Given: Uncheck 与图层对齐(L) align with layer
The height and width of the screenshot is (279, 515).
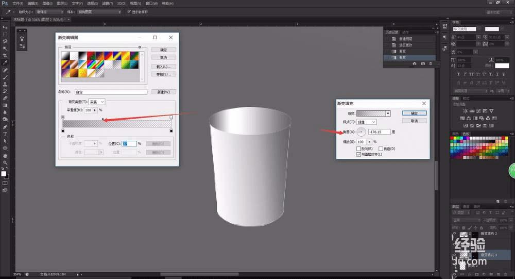Looking at the screenshot, I should pyautogui.click(x=359, y=154).
